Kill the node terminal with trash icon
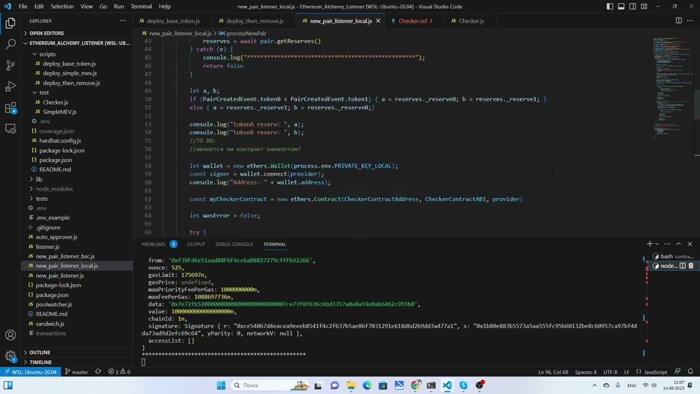 pos(691,266)
